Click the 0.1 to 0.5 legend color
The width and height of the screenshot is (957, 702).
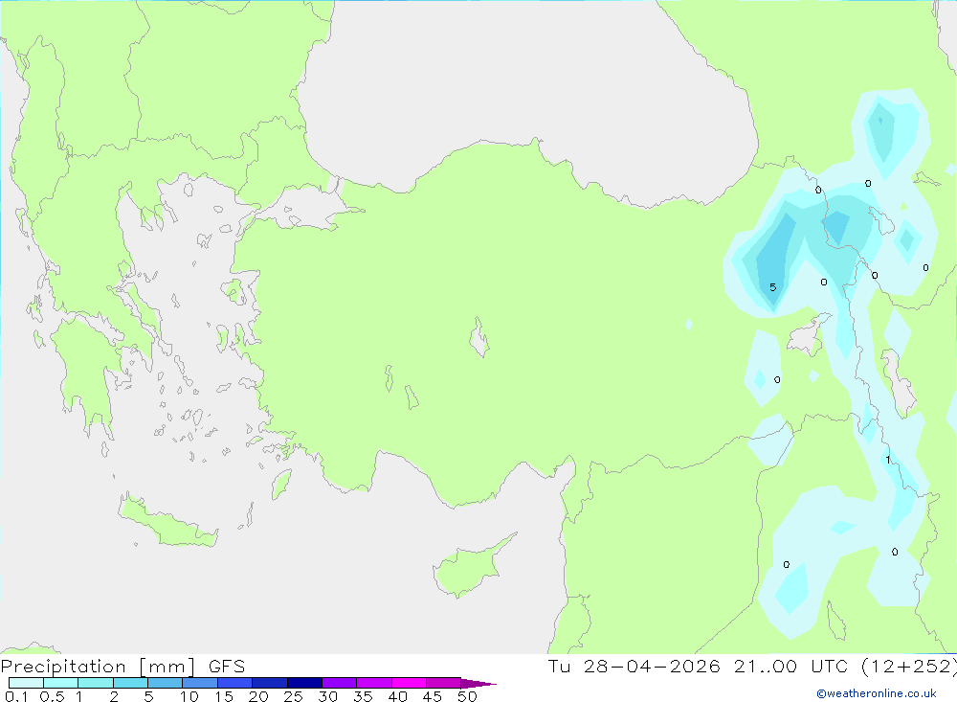26,683
